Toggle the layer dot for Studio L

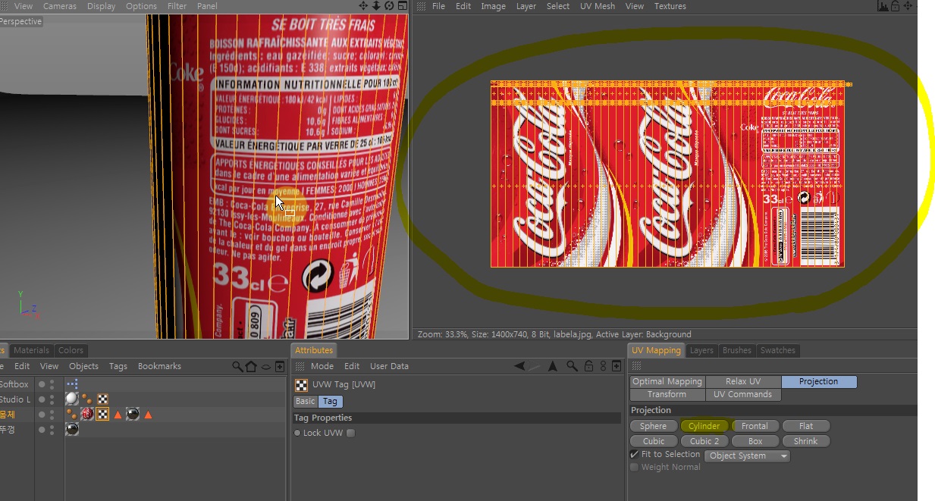42,399
